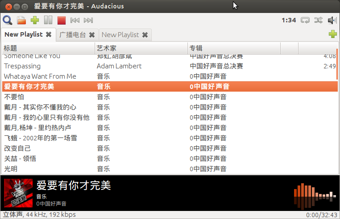Minimize the Audacious window
Image resolution: width=340 pixels, height=219 pixels.
tap(17, 7)
